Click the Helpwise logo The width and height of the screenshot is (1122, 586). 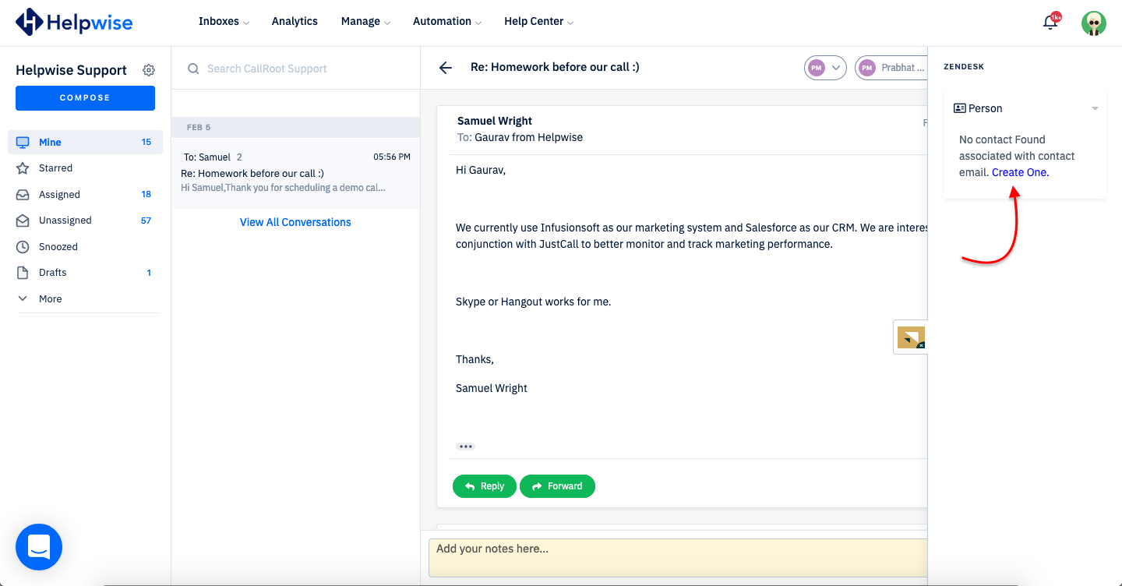click(74, 22)
